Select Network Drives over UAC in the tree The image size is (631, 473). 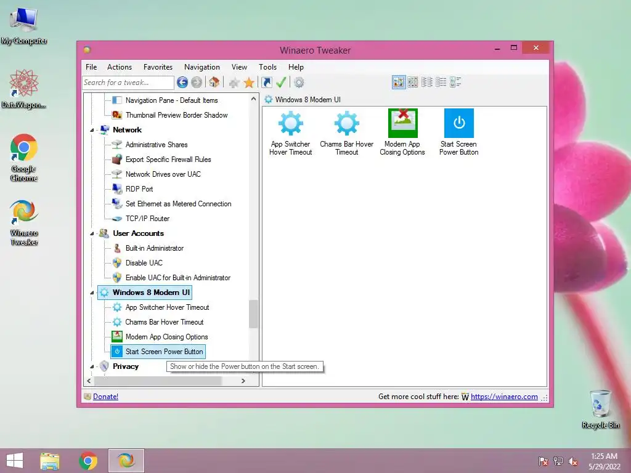click(163, 174)
